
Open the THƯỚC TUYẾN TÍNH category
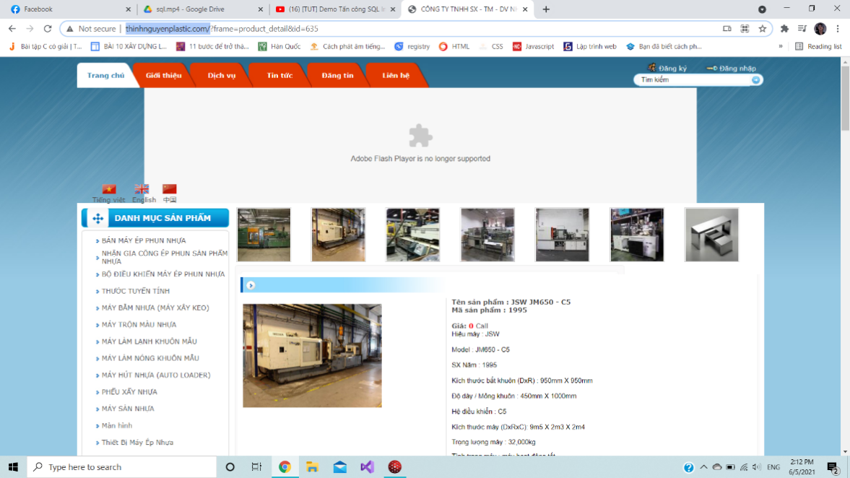click(x=136, y=291)
